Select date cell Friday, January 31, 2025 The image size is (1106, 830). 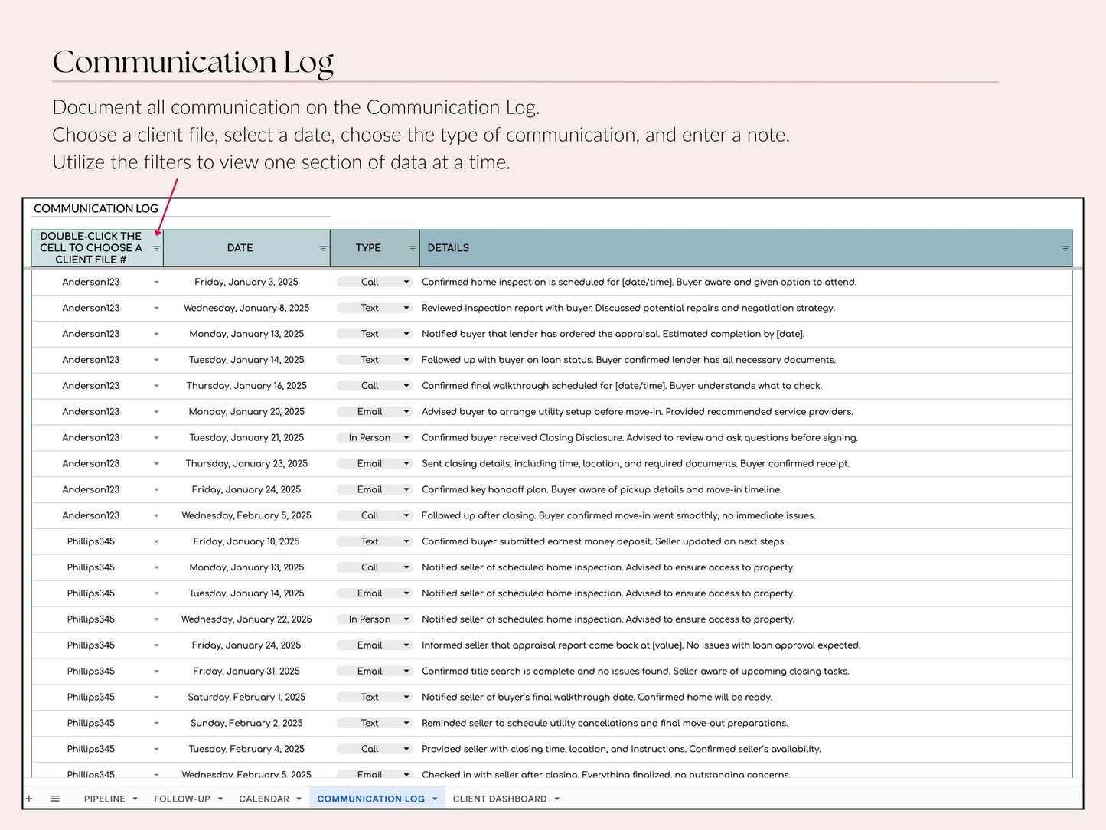pyautogui.click(x=246, y=671)
